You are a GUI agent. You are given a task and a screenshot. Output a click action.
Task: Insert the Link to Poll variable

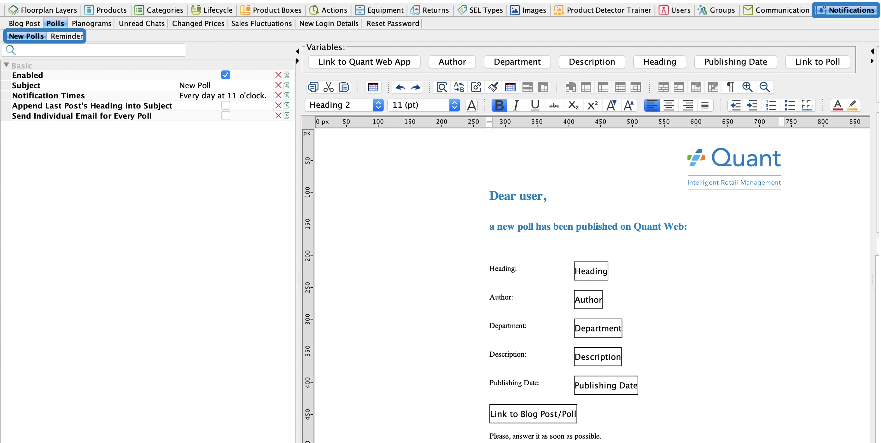pos(817,62)
